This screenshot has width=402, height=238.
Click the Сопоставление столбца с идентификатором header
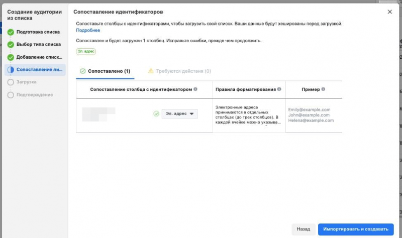coord(141,89)
